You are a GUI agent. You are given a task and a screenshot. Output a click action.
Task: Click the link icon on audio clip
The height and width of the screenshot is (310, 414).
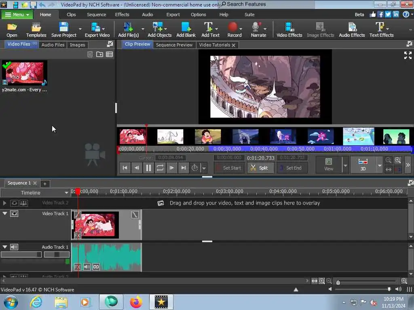pyautogui.click(x=96, y=267)
